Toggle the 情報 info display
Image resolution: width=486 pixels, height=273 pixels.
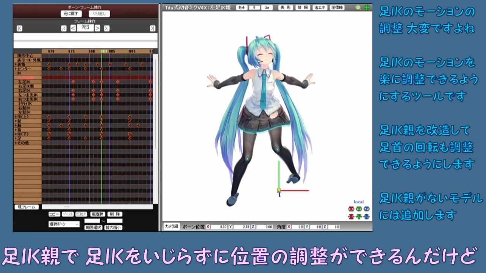click(303, 8)
